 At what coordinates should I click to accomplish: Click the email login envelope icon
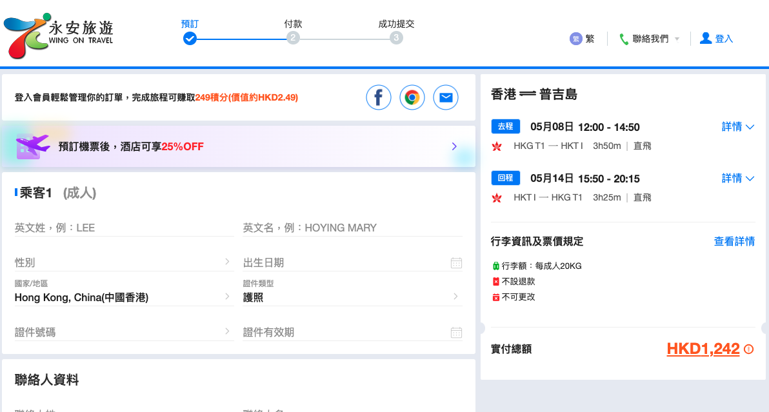tap(446, 97)
